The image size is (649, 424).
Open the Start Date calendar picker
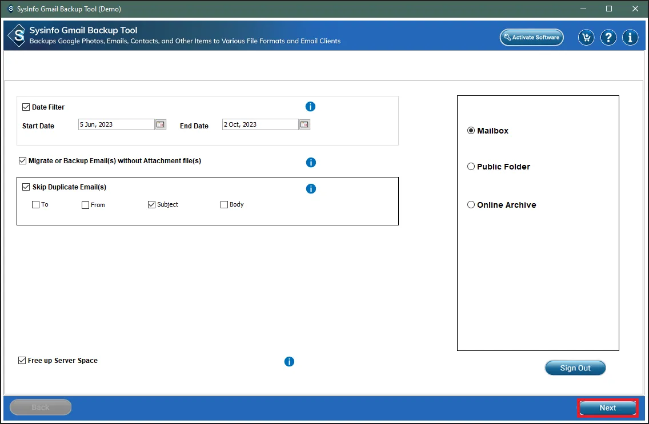point(161,124)
